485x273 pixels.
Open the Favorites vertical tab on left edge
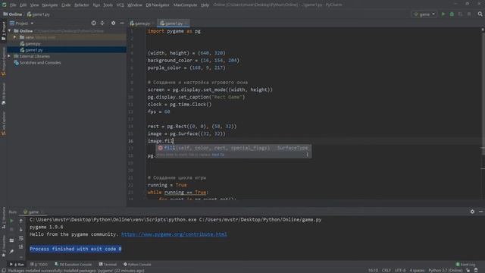tap(3, 246)
